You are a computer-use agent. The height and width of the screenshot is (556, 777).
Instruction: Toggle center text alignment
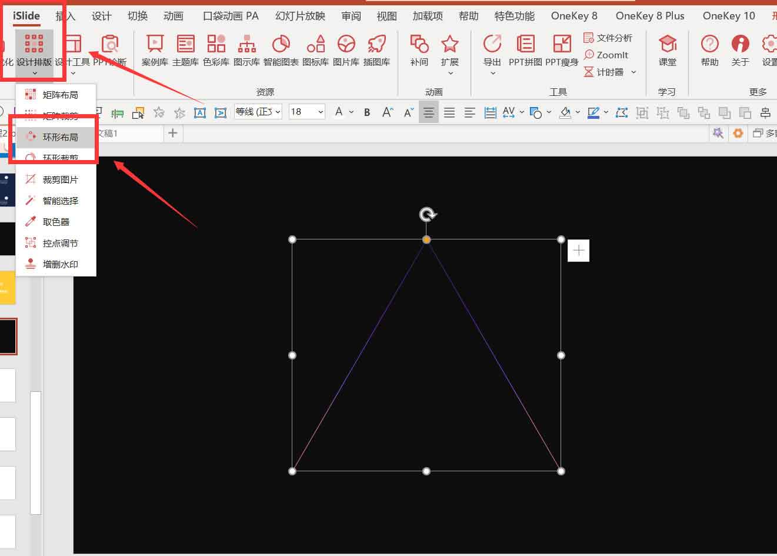click(x=429, y=112)
